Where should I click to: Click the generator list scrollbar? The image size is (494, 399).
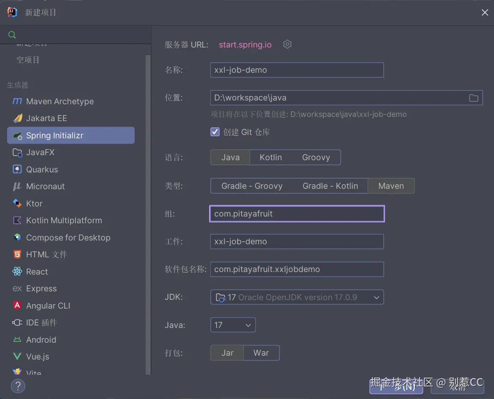click(x=148, y=214)
